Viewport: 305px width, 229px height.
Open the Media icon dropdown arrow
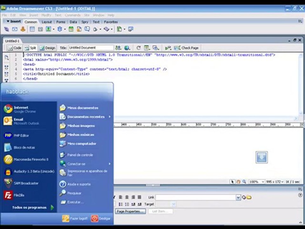[x=65, y=29]
